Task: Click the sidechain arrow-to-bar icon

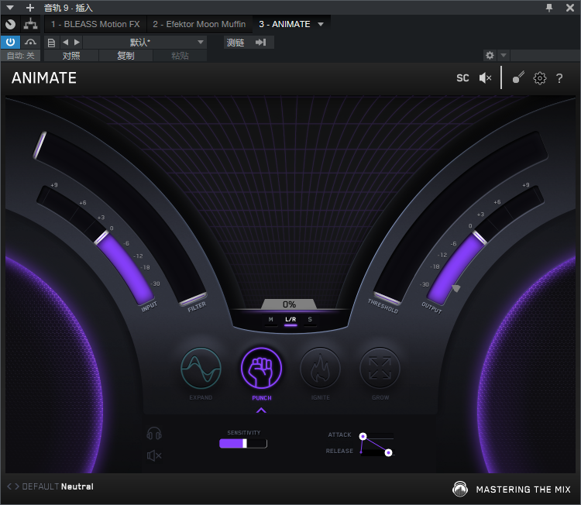Action: coord(261,43)
